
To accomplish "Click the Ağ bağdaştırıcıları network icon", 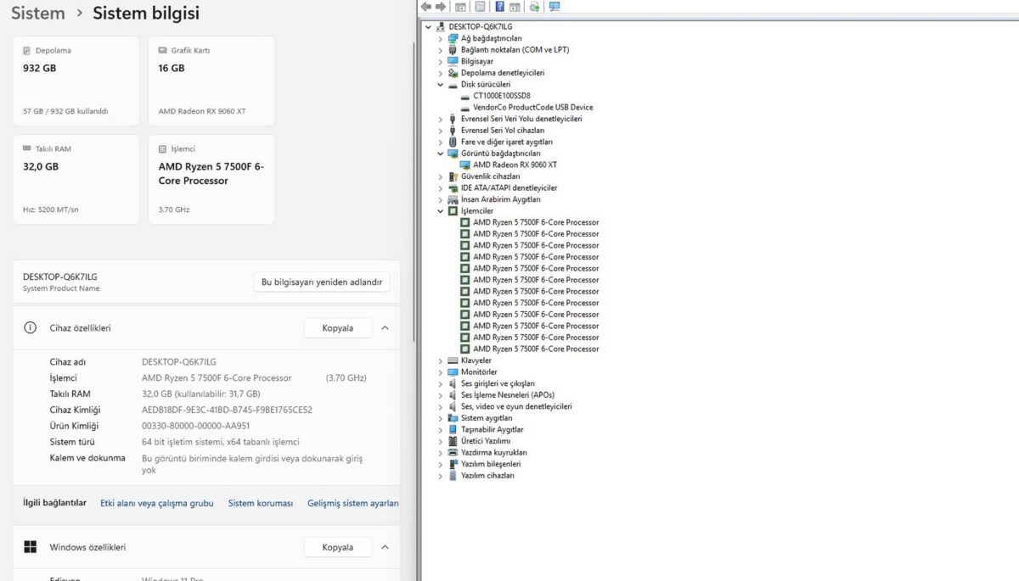I will coord(453,38).
